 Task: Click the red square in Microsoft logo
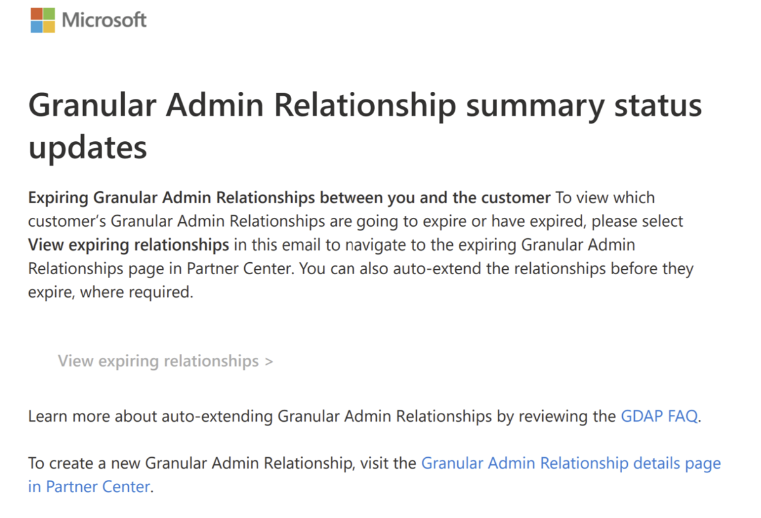coord(36,14)
